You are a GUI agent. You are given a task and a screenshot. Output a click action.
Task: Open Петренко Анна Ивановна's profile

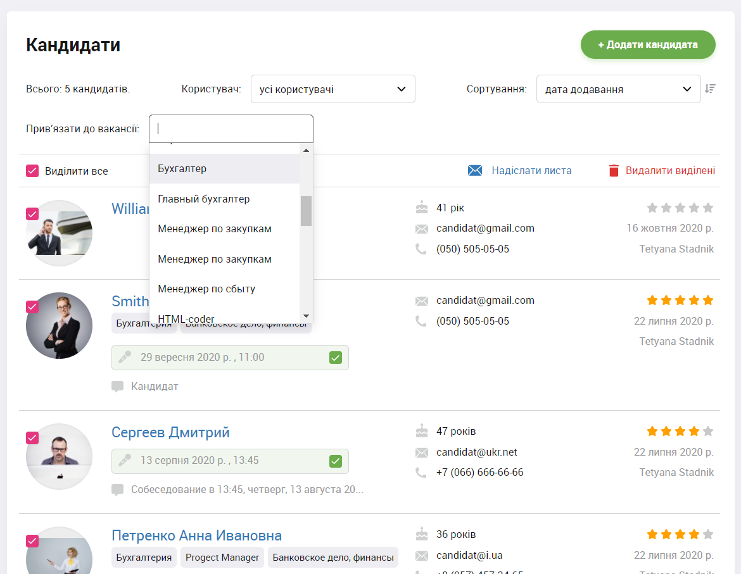196,535
